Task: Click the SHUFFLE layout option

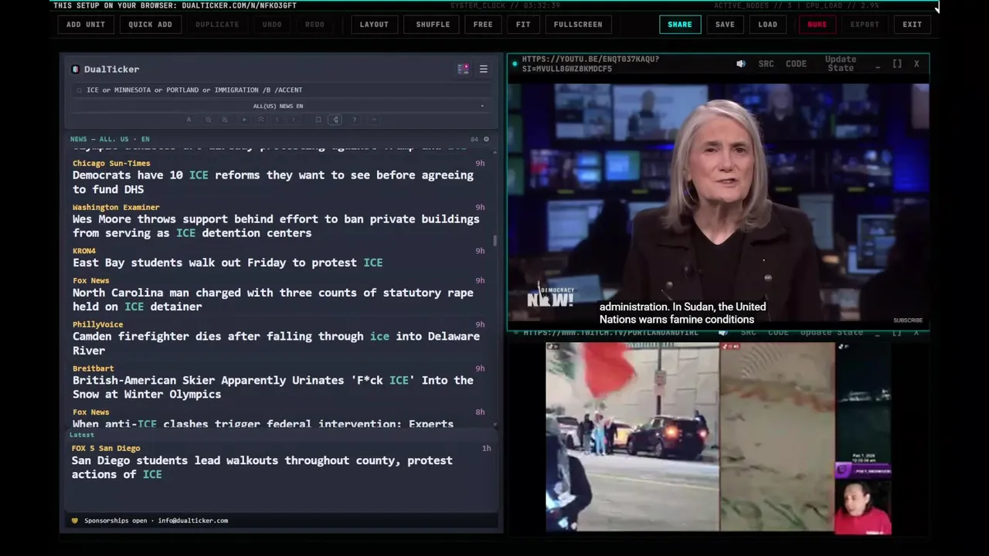Action: (x=433, y=24)
